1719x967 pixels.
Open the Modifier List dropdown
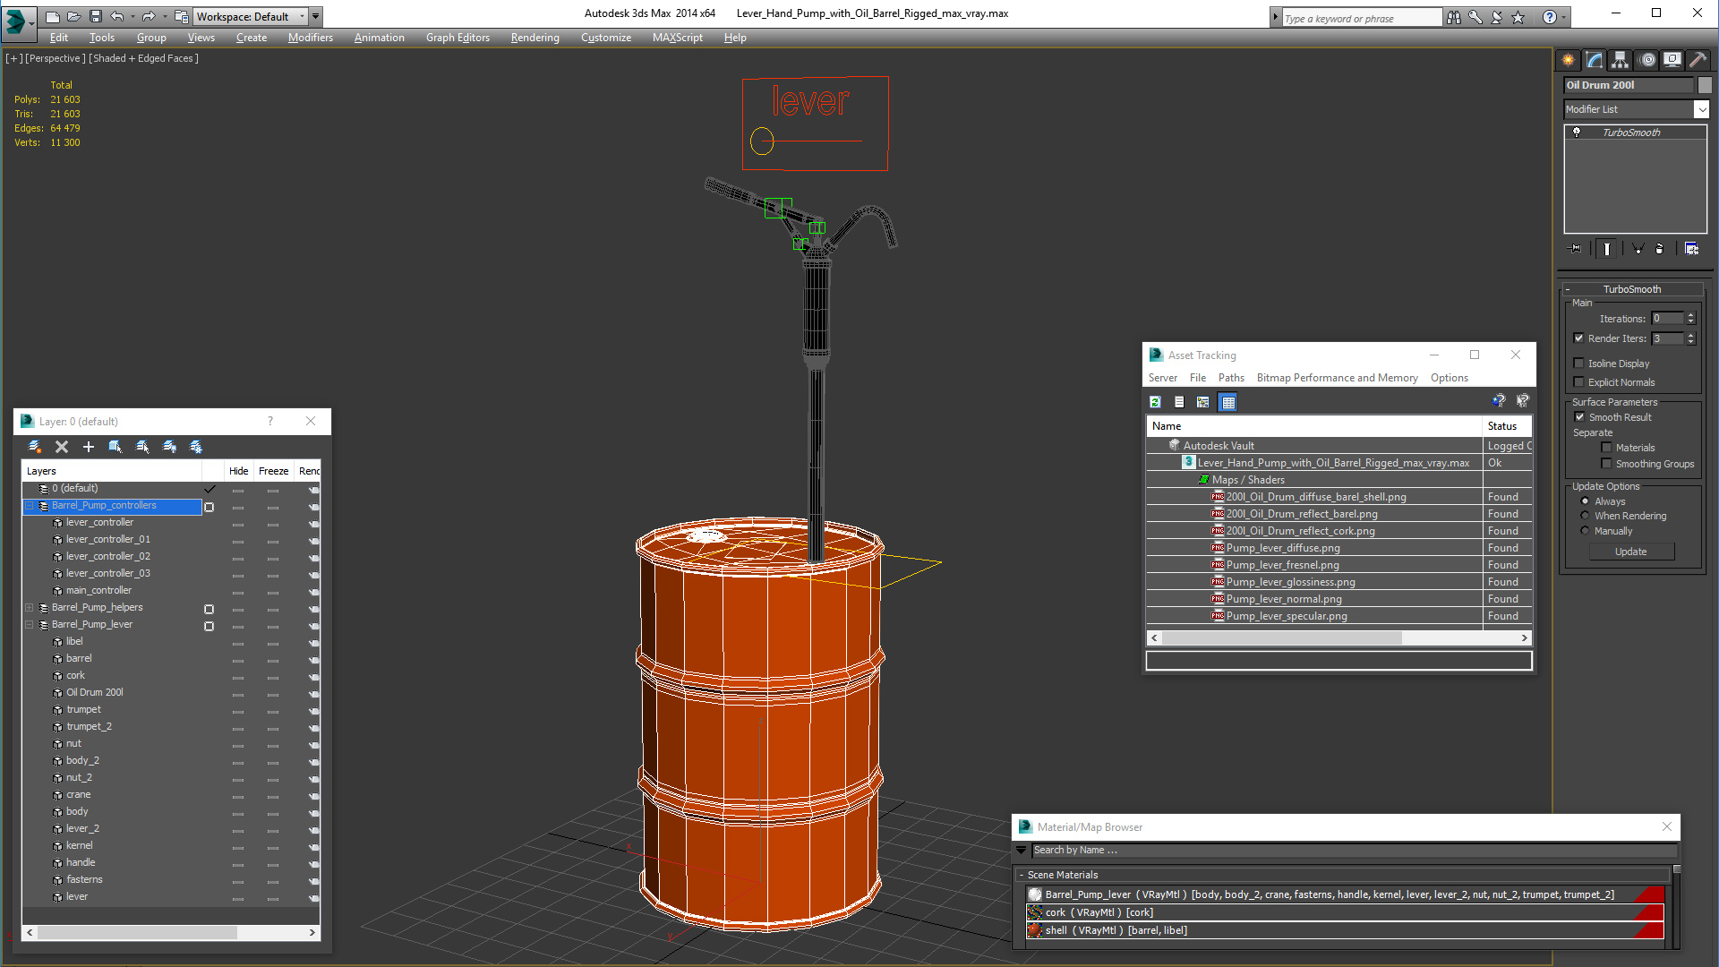1701,109
